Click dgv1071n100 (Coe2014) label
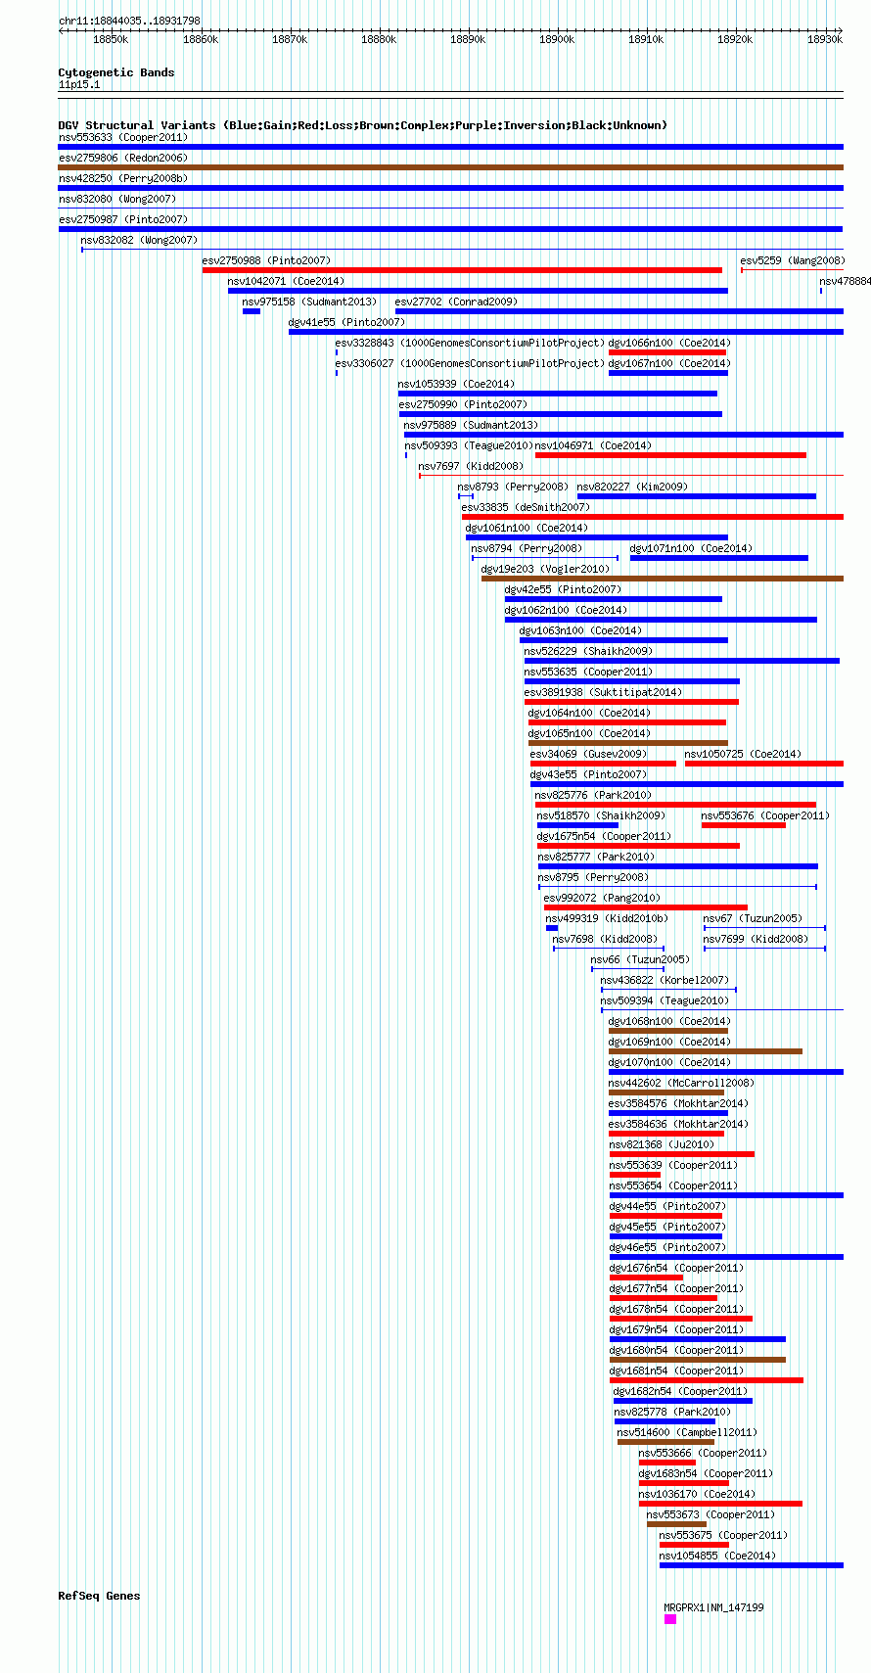The width and height of the screenshot is (871, 1673). [691, 548]
